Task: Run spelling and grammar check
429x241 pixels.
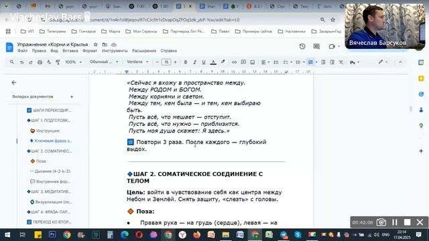Action: [x=49, y=62]
